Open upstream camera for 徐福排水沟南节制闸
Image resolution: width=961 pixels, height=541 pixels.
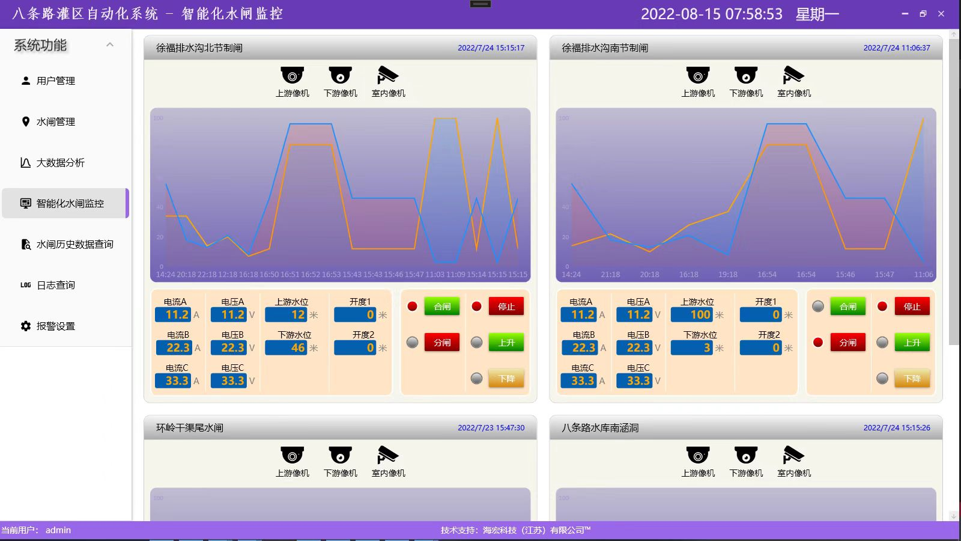[698, 76]
